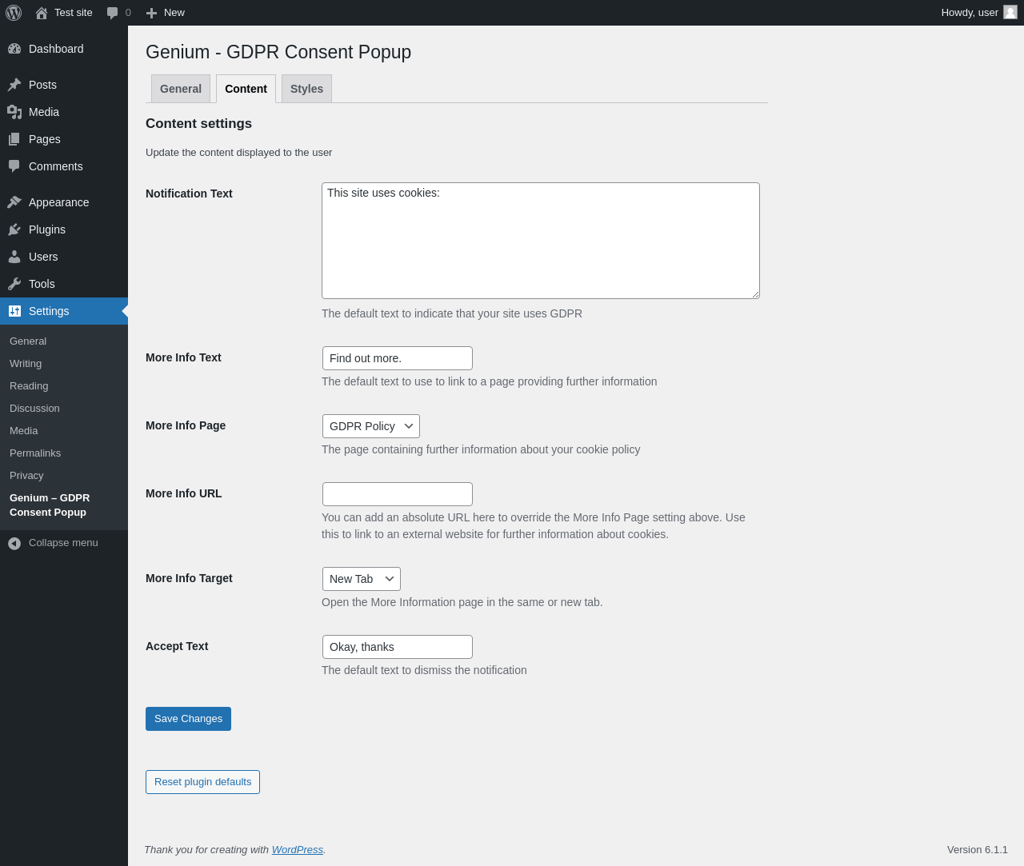
Task: Click the Dashboard gauge icon
Action: (x=14, y=49)
